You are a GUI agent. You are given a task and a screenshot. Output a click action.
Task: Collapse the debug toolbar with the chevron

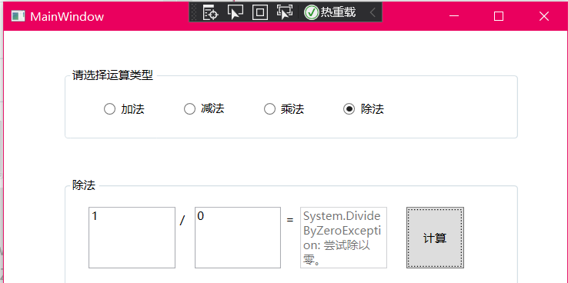pos(373,12)
